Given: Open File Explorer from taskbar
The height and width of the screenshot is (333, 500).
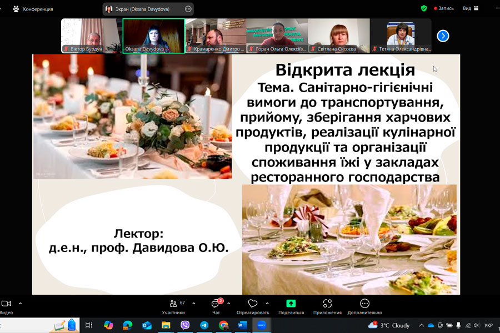Looking at the screenshot, I should [166, 325].
